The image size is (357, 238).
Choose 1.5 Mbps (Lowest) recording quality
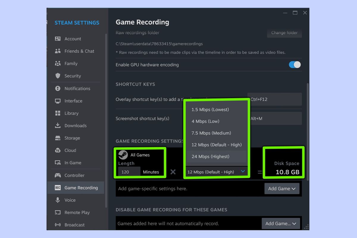(210, 109)
